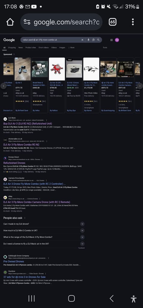143x308 pixels.
Task: Open the purple Ed account avatar
Action: click(x=117, y=40)
